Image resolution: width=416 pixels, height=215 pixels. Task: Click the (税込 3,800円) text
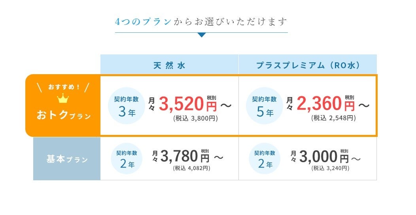point(195,118)
